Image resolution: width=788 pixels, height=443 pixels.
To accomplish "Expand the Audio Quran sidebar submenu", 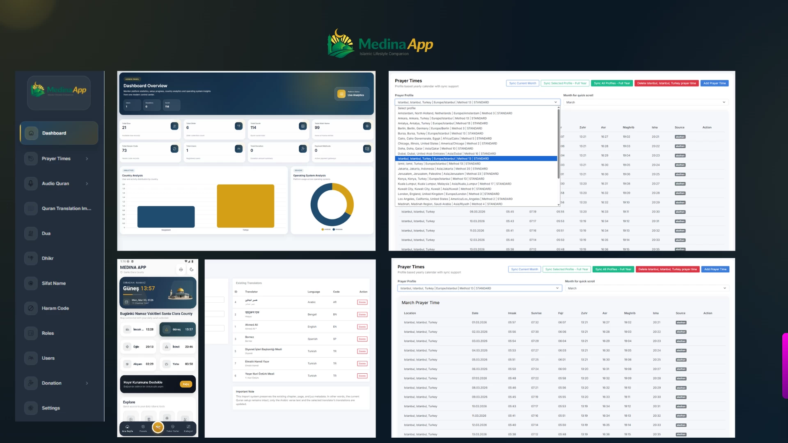I will (87, 184).
